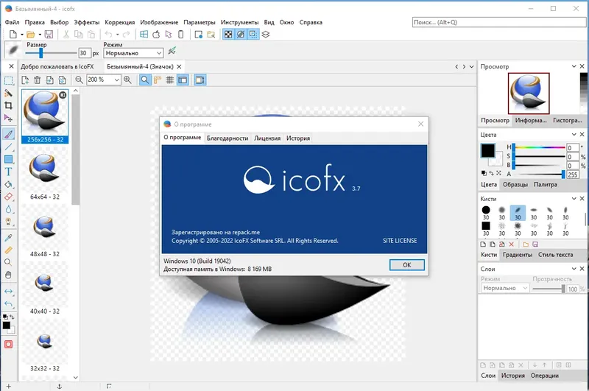Toggle the rulers display button
Screen dimensions: 589x391
tap(158, 80)
